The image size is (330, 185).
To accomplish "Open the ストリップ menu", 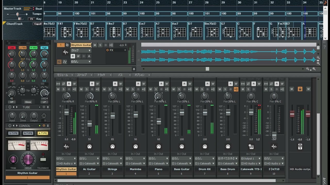I will tap(84, 75).
